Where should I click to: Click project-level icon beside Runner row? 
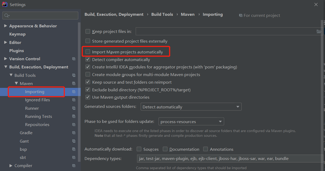pos(74,108)
